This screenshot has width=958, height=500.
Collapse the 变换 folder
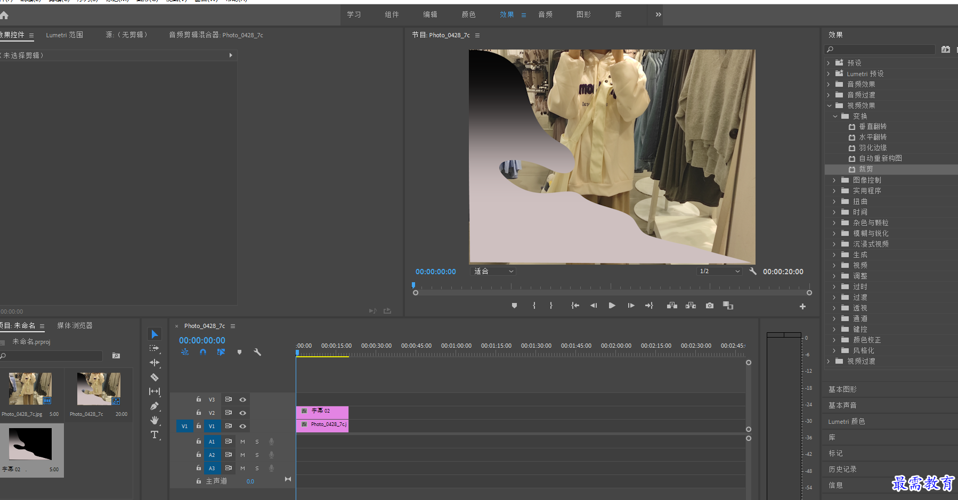click(x=835, y=116)
